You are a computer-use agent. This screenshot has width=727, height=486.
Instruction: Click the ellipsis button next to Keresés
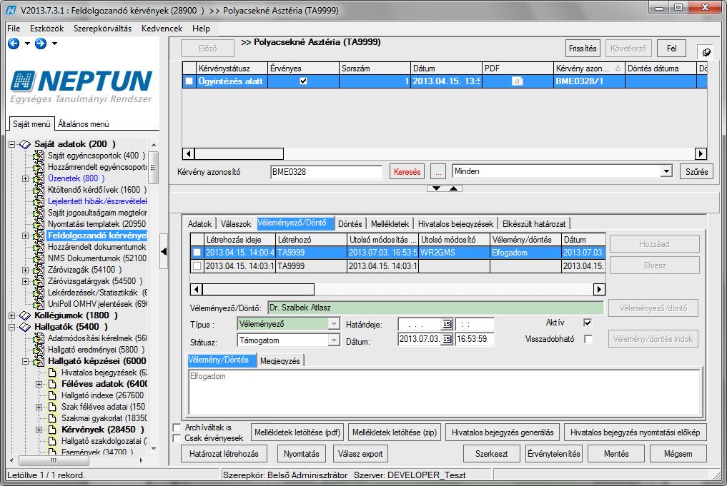point(437,172)
